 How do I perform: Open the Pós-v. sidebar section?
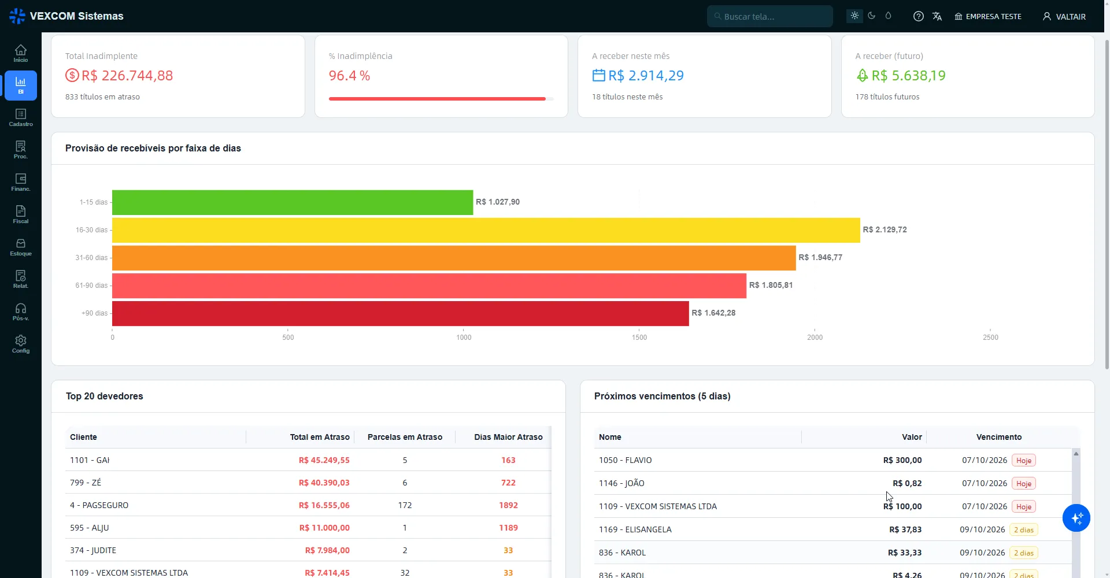pos(21,312)
